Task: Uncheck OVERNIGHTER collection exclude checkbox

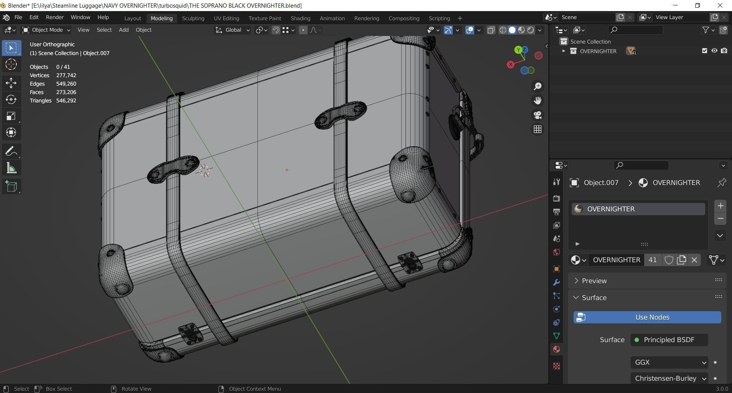Action: [x=704, y=51]
